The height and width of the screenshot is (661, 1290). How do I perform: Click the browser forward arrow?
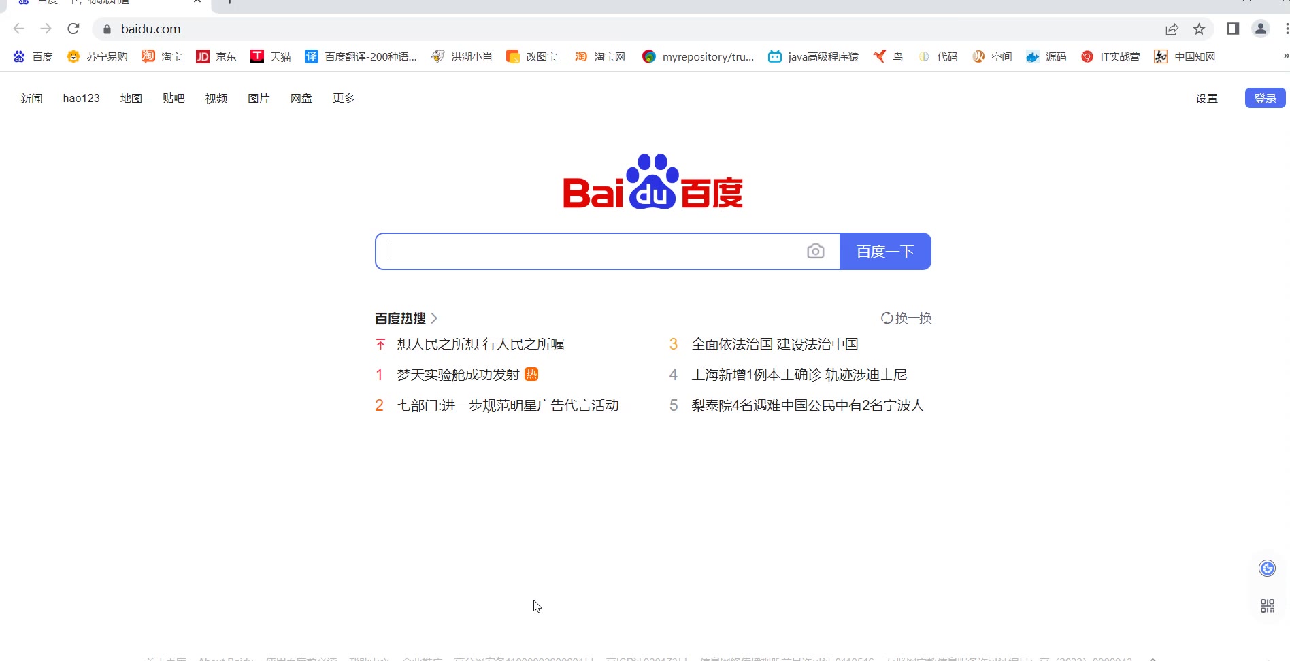pyautogui.click(x=46, y=29)
